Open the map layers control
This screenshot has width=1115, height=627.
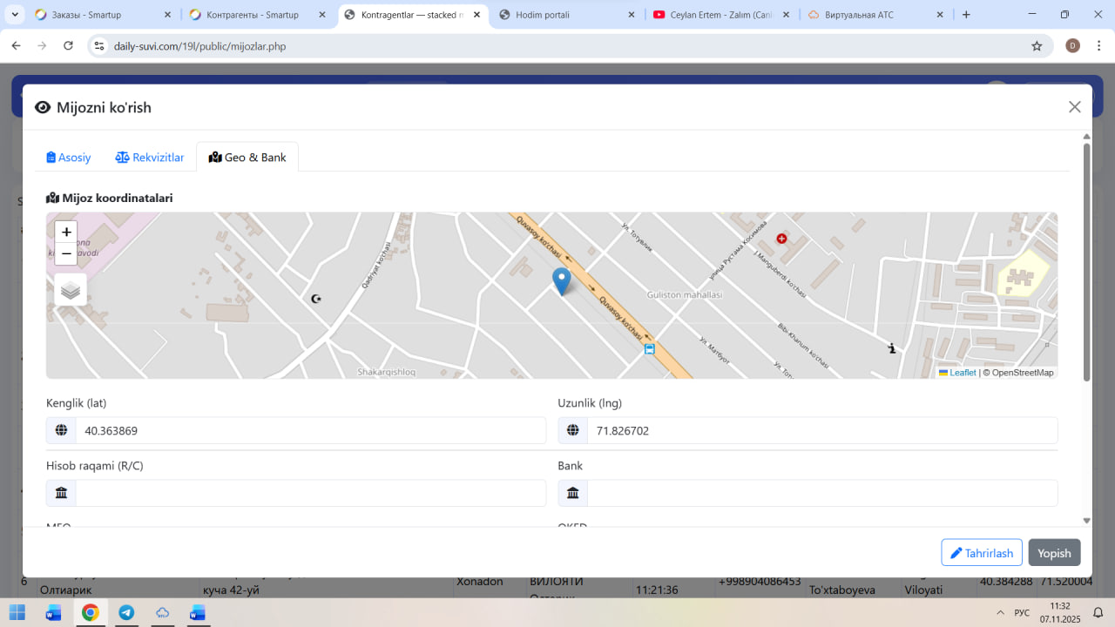coord(71,290)
